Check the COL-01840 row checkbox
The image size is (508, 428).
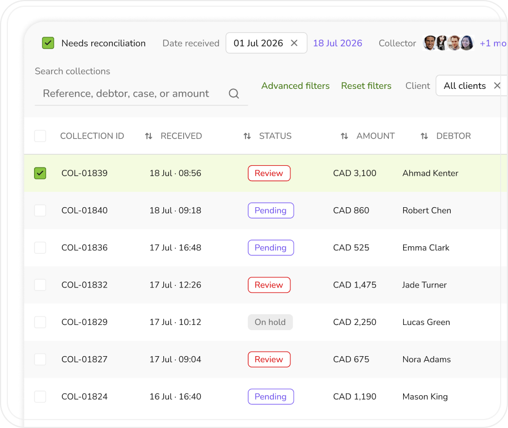[40, 210]
